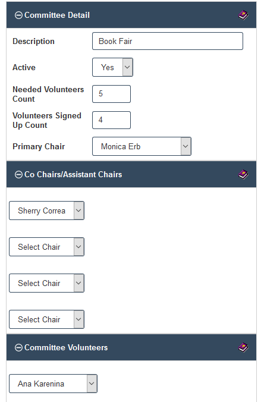Click the Co Chairs/Assistant Chairs header title

click(x=73, y=175)
